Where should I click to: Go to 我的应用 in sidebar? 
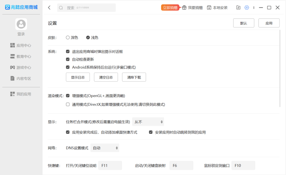21,94
